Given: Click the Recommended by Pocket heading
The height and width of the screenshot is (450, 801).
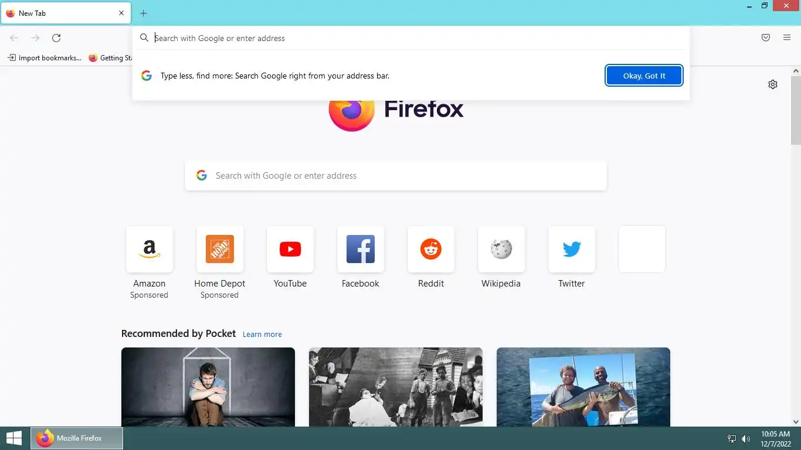Looking at the screenshot, I should [178, 333].
